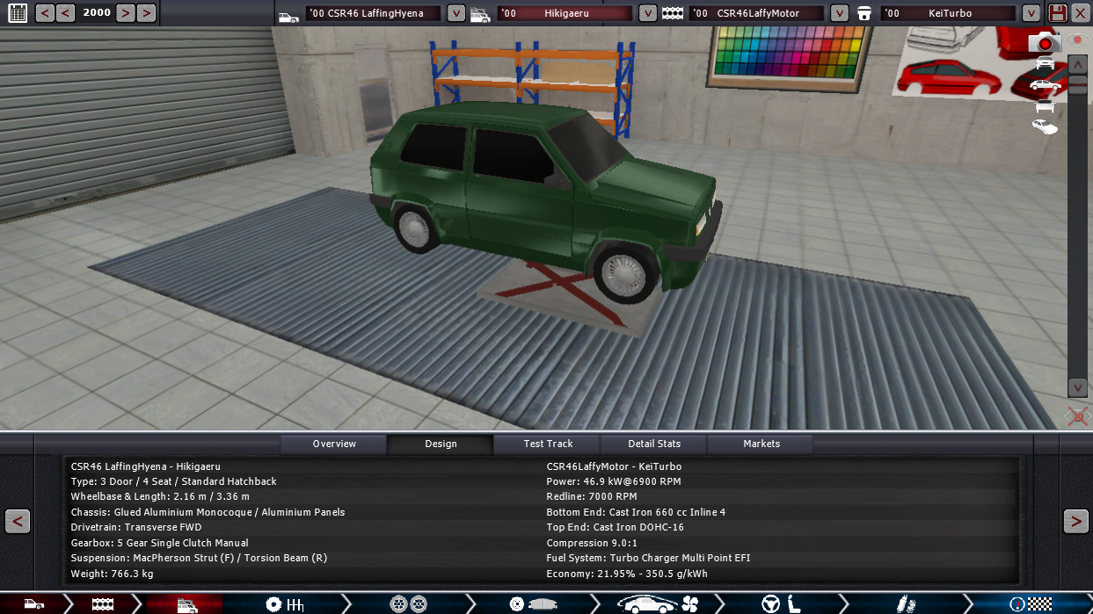This screenshot has height=614, width=1093.
Task: Switch to the Test Track tab
Action: coord(548,444)
